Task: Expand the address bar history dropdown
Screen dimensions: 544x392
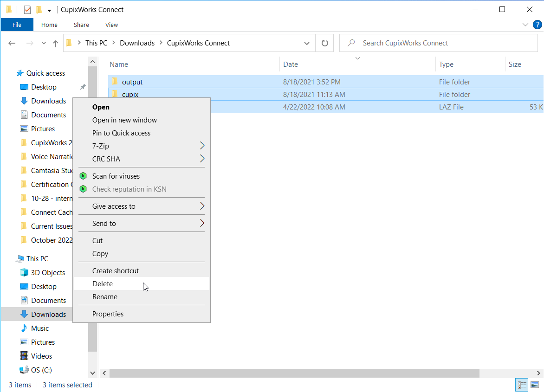Action: pos(307,43)
